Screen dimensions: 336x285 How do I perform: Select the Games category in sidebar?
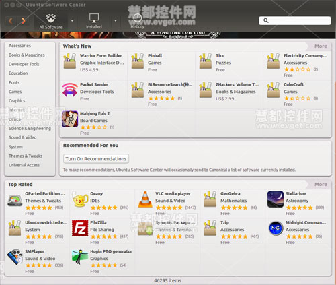click(x=15, y=92)
